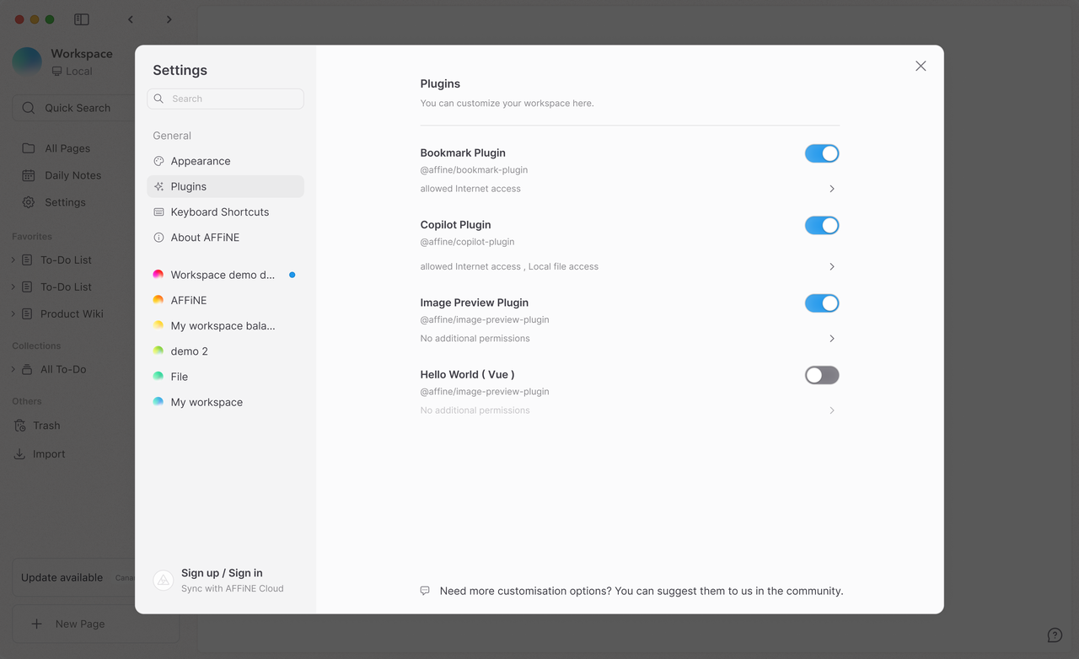The width and height of the screenshot is (1079, 659).
Task: Click the search magnifier icon in Settings
Action: click(158, 99)
